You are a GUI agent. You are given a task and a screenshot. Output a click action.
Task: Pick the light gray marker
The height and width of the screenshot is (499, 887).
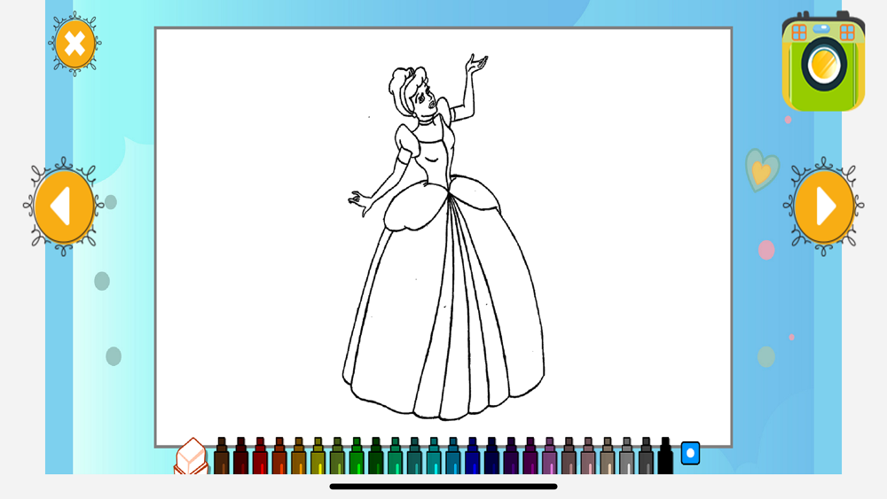pyautogui.click(x=626, y=456)
